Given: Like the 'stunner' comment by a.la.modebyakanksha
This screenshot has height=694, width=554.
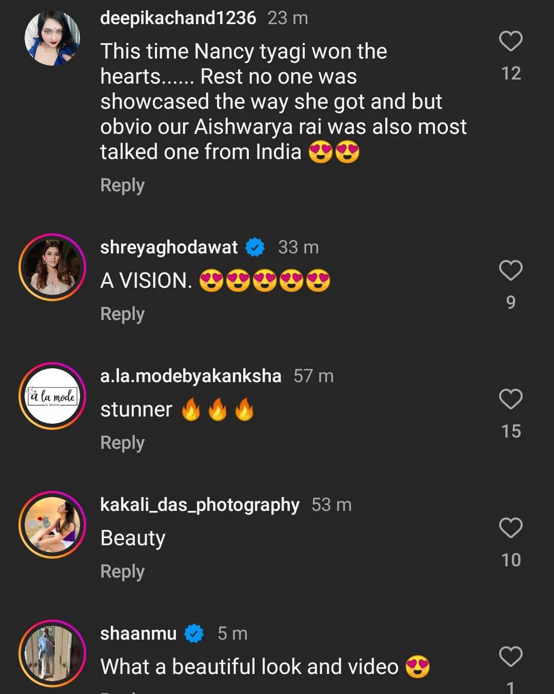Looking at the screenshot, I should click(510, 399).
